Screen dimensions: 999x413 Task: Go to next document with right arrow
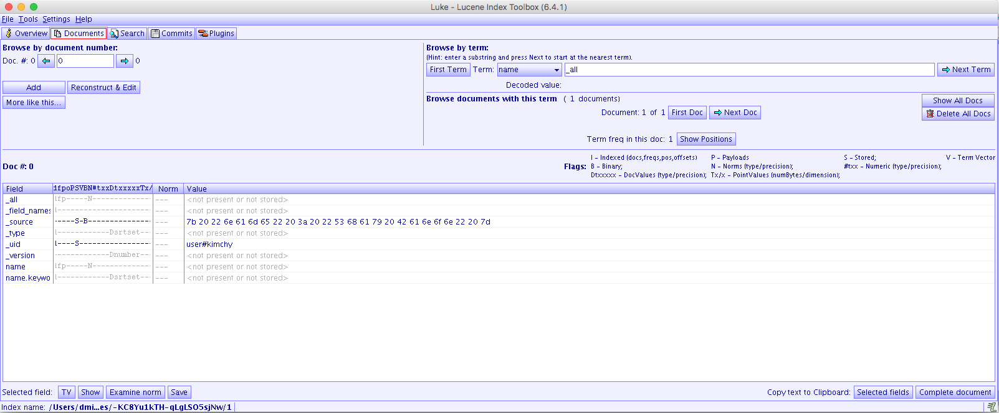[125, 61]
